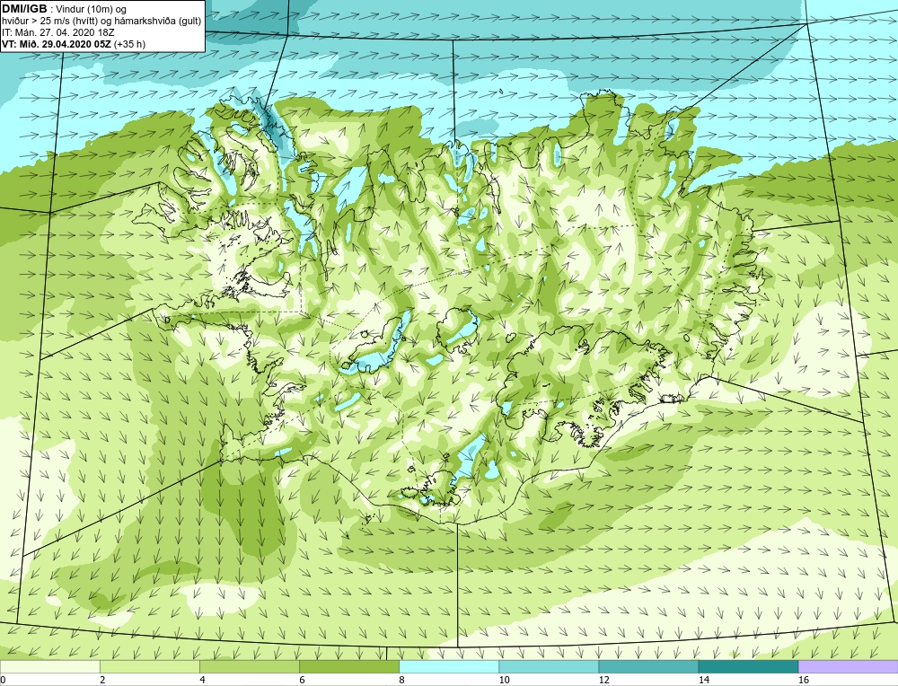Click the 6–8 m/s dark green swatch

(348, 666)
